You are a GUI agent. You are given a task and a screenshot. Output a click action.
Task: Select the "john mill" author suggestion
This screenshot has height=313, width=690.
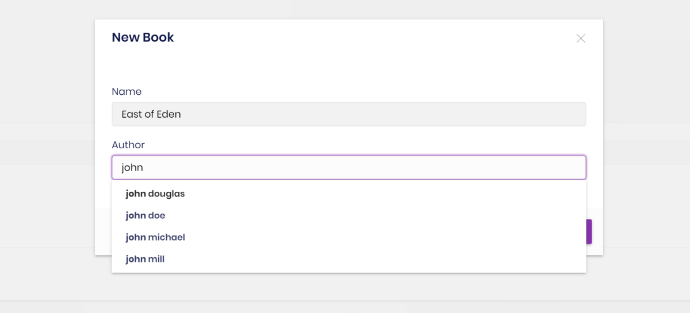tap(145, 260)
